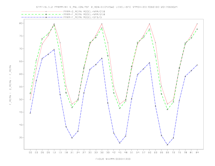Click y-axis tick label 50

(x=21, y=100)
